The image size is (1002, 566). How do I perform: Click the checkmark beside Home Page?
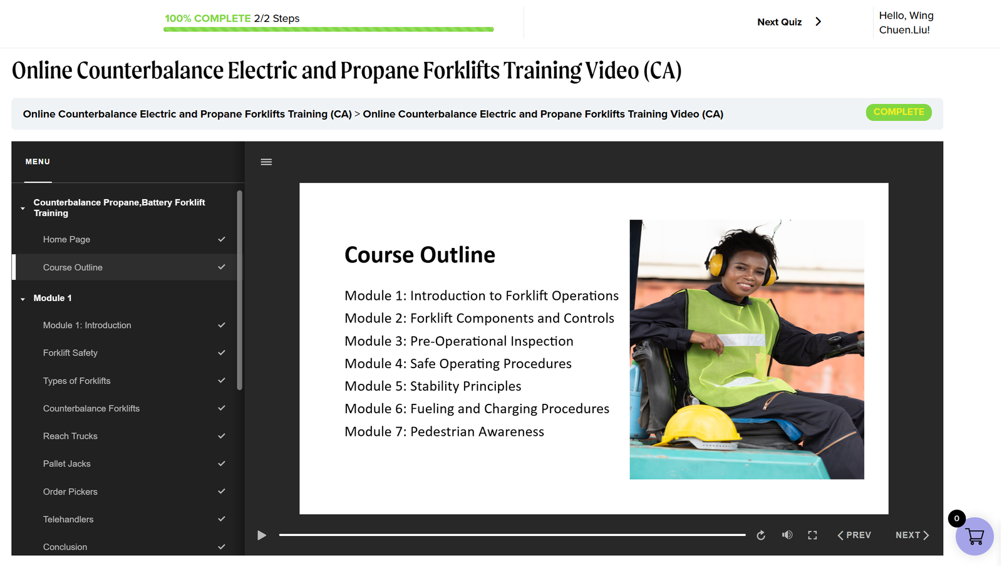click(x=222, y=239)
